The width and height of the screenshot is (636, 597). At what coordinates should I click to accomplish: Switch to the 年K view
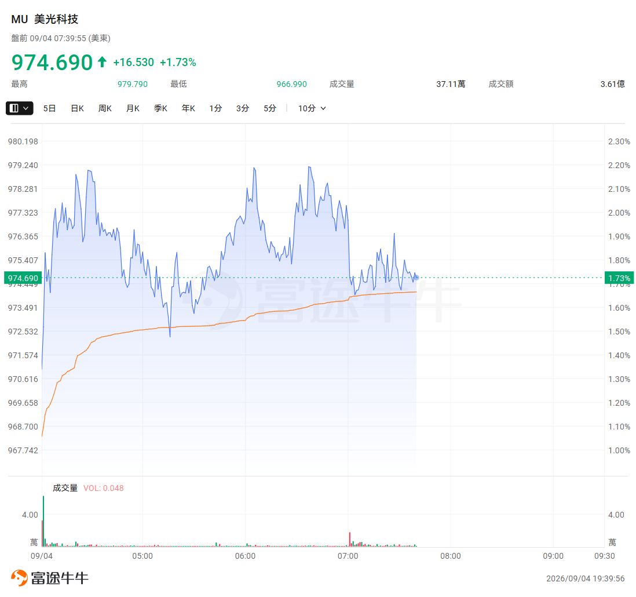(x=188, y=108)
